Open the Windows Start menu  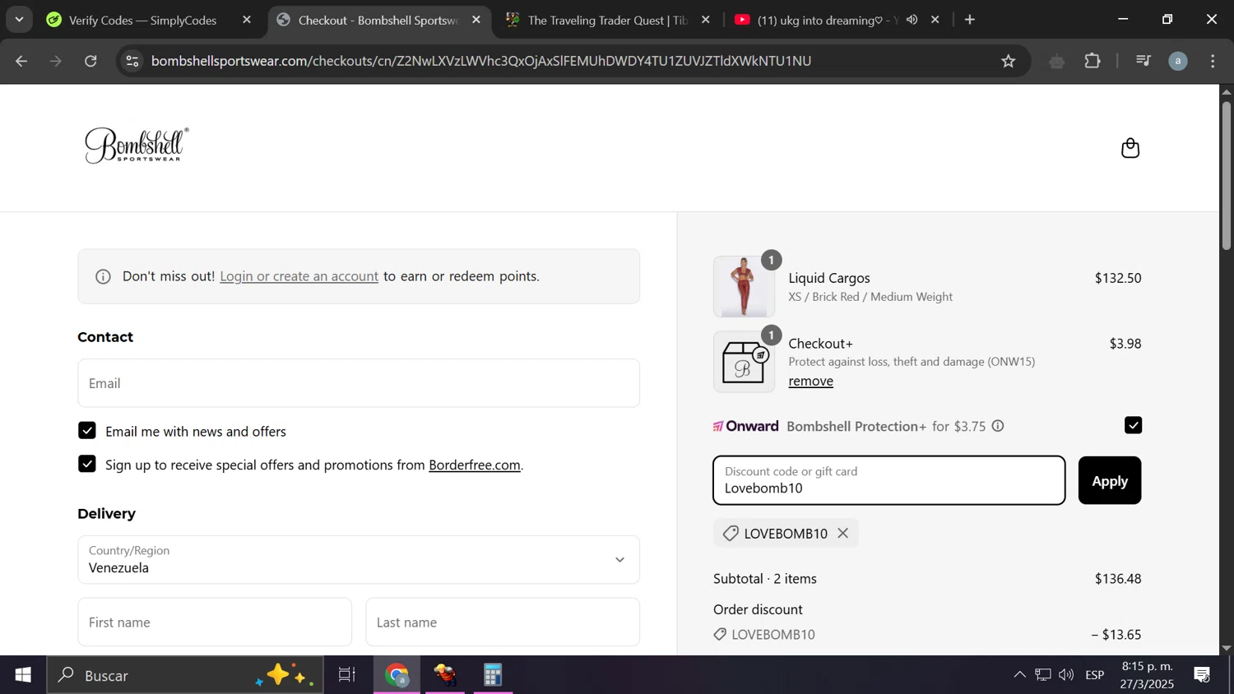(23, 675)
